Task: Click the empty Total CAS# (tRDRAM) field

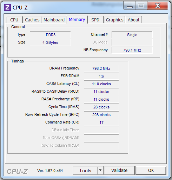Action: 101,138
